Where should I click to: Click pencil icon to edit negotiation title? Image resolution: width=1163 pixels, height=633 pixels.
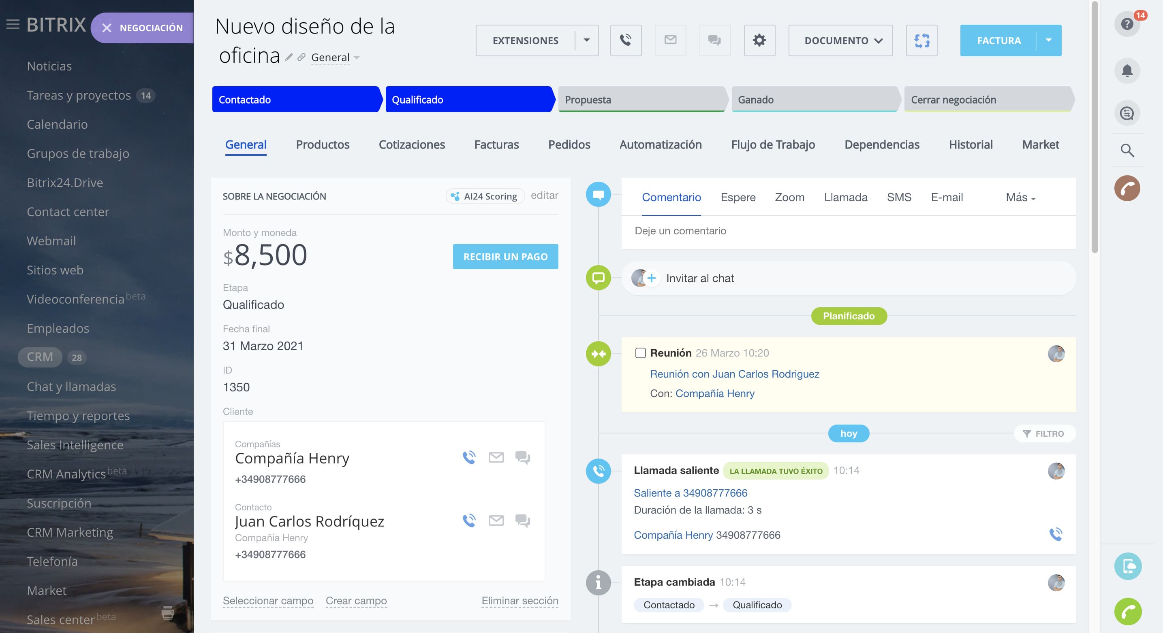[289, 57]
